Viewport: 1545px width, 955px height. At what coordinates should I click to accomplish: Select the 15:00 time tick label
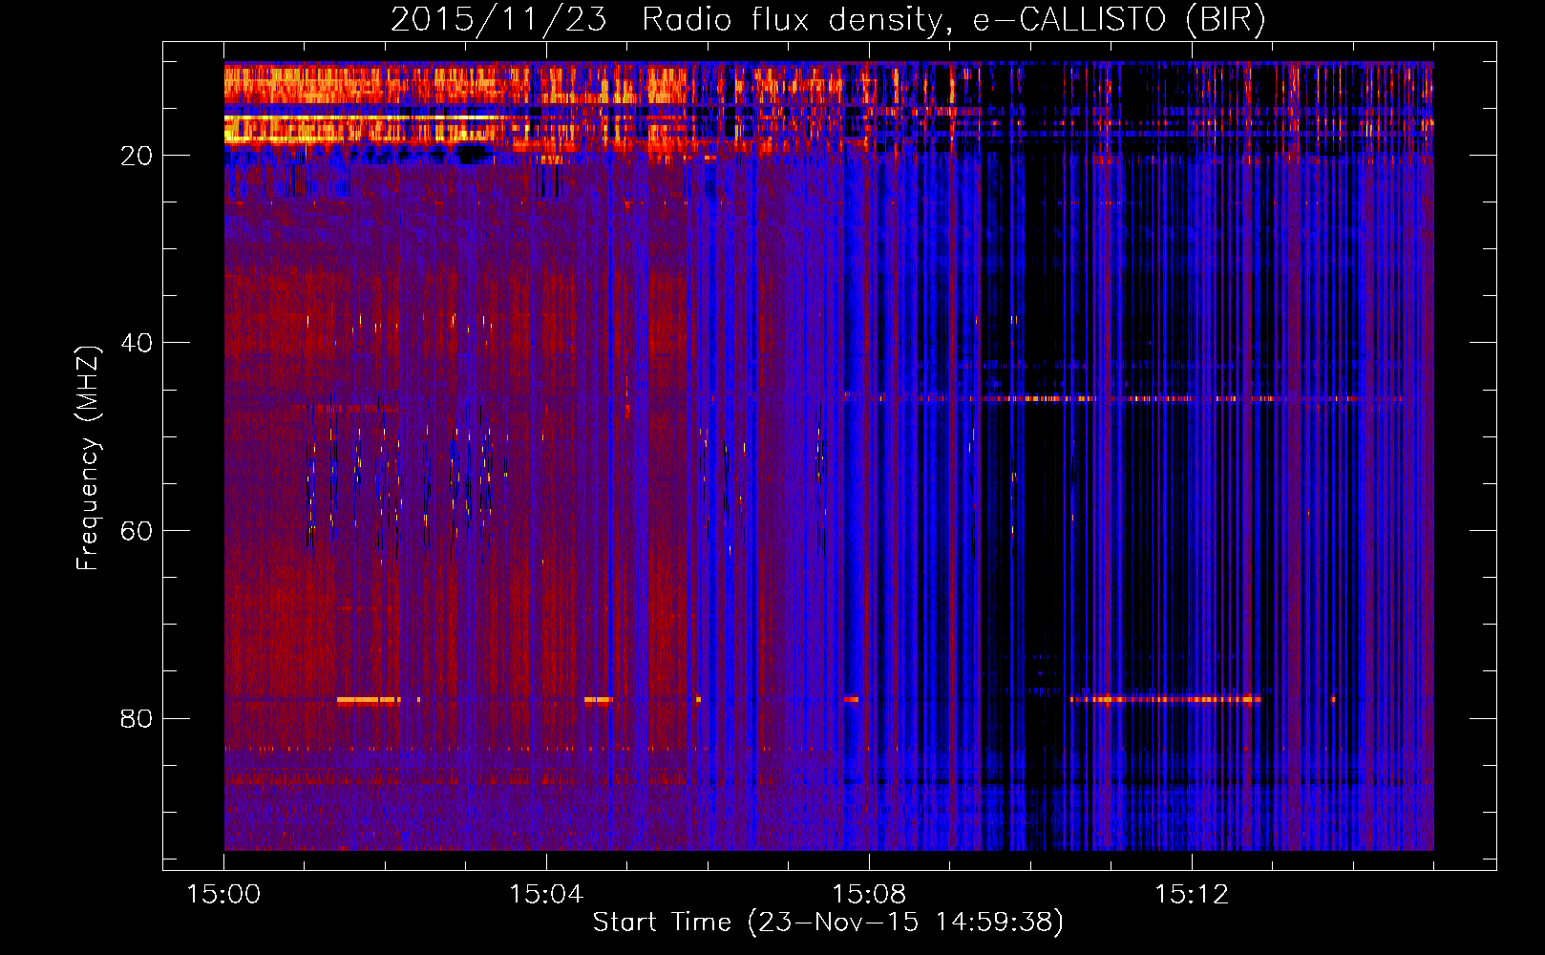pyautogui.click(x=223, y=895)
